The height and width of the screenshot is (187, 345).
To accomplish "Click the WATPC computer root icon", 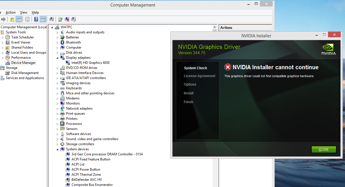I will [x=57, y=27].
